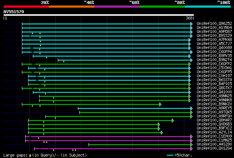The width and height of the screenshot is (234, 158).
Task: Click the white AV551579 query sequence bar
Action: [x=99, y=15]
